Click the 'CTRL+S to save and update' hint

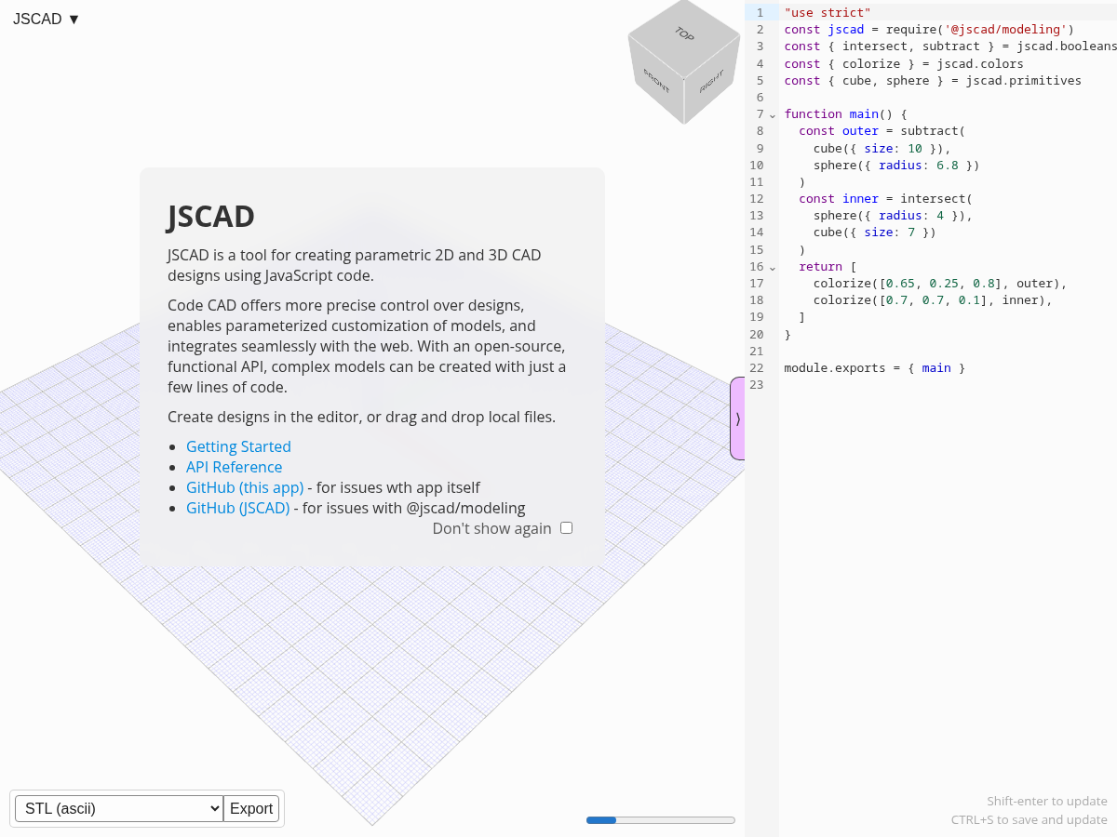pyautogui.click(x=1030, y=819)
